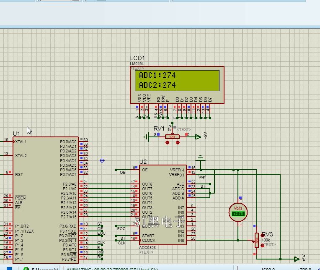Select the CLK terminal left of U2 CLOCK
This screenshot has width=320, height=270.
[x=117, y=241]
